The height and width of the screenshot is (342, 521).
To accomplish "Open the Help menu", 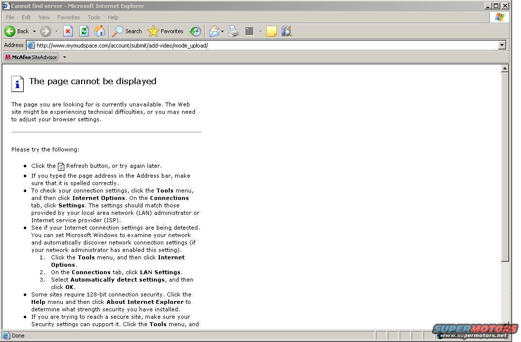I will pyautogui.click(x=113, y=17).
